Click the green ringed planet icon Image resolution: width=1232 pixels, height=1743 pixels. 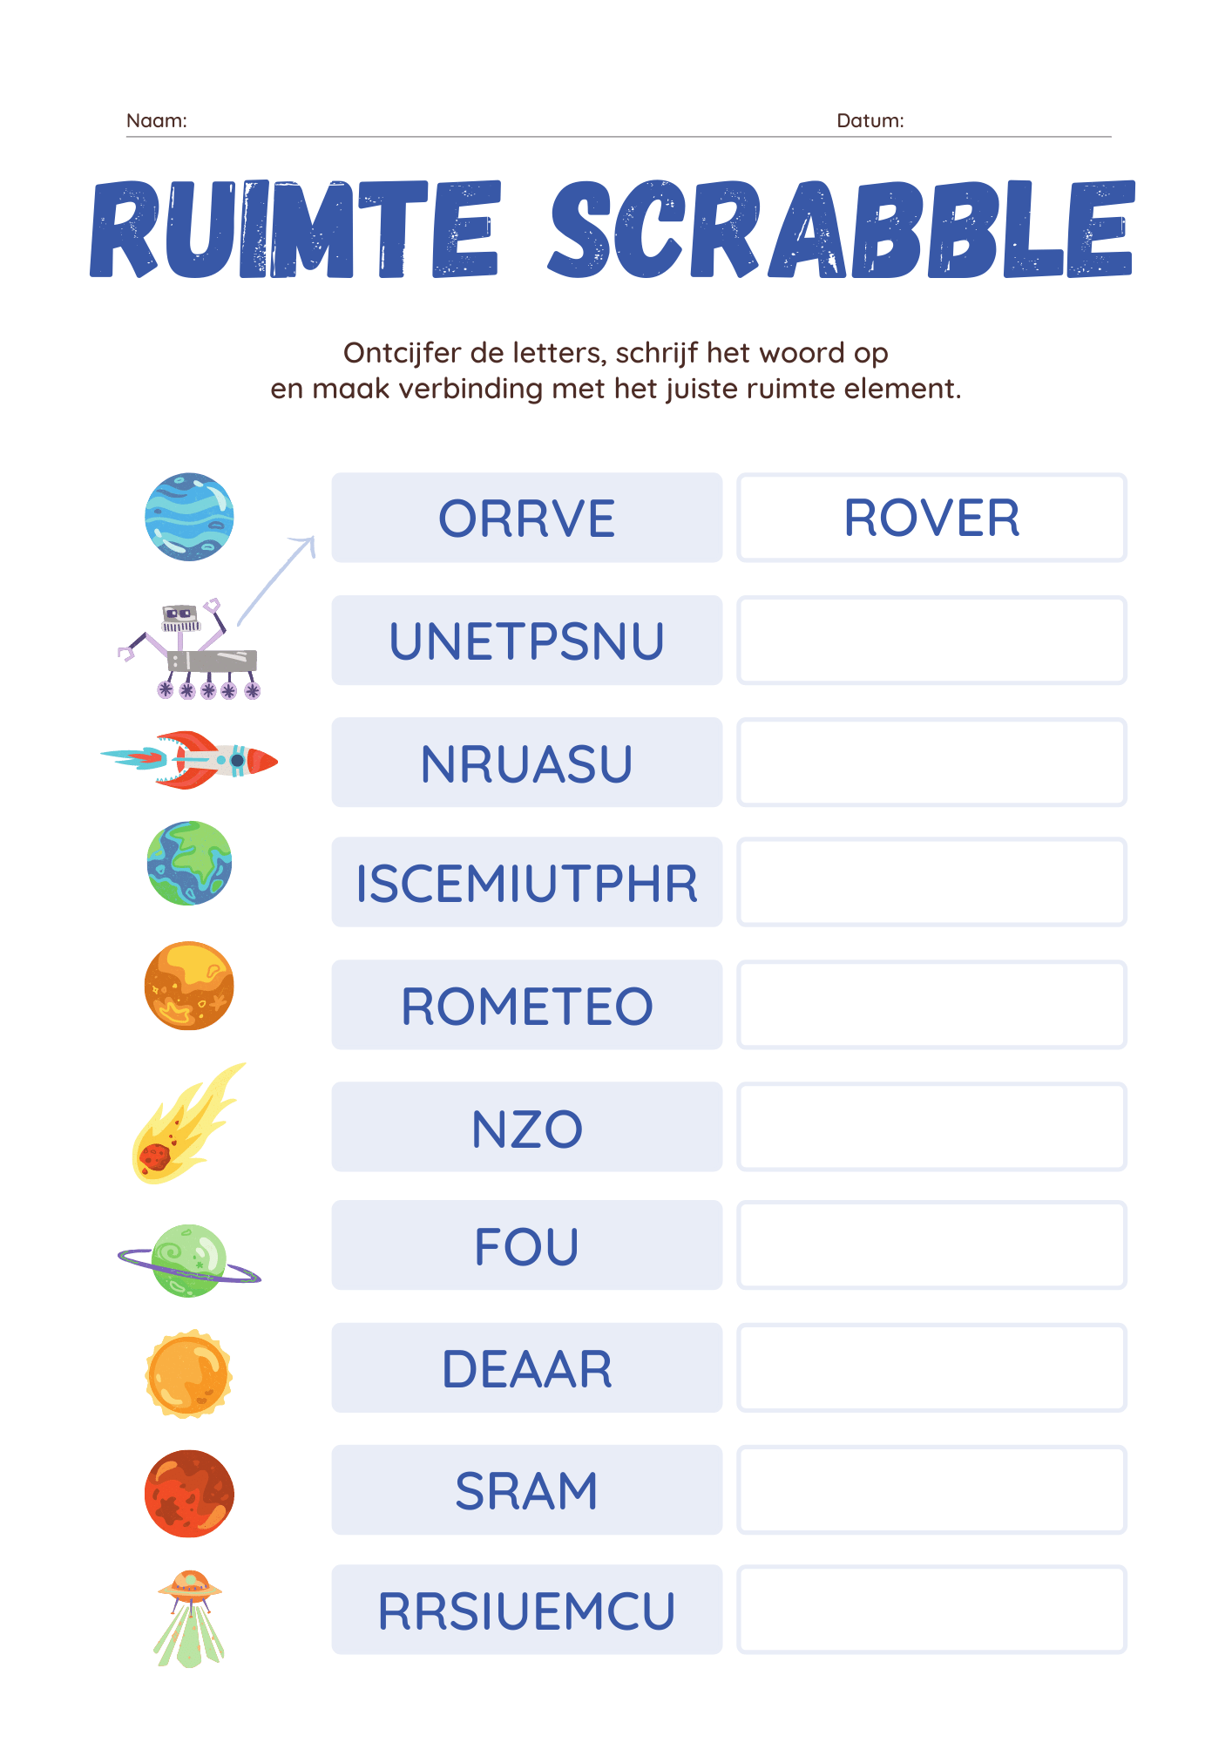tap(189, 1261)
